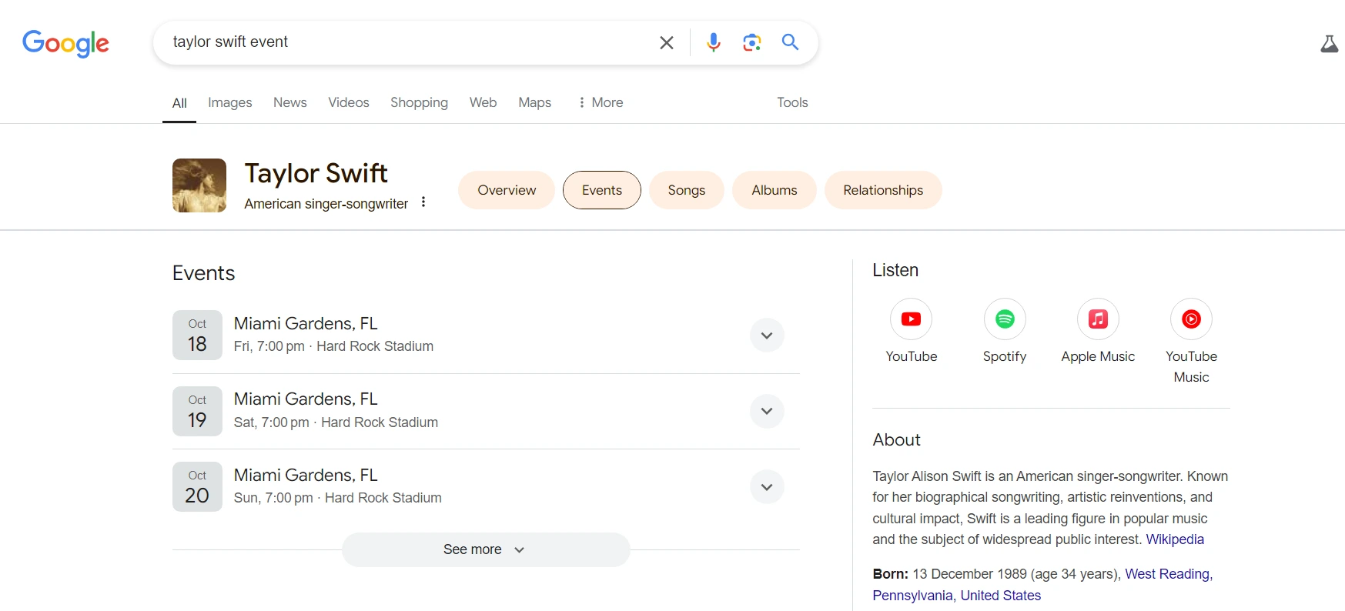The image size is (1345, 611).
Task: Open three-dot options beside American singer-songwriter
Action: coord(423,202)
